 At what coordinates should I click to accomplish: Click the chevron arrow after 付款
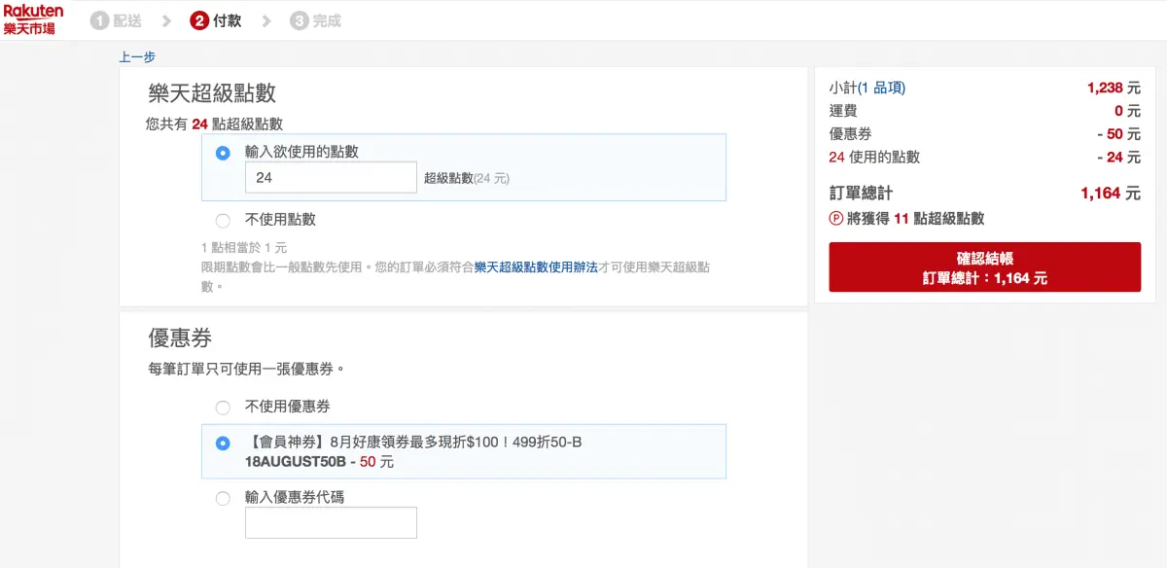point(266,21)
